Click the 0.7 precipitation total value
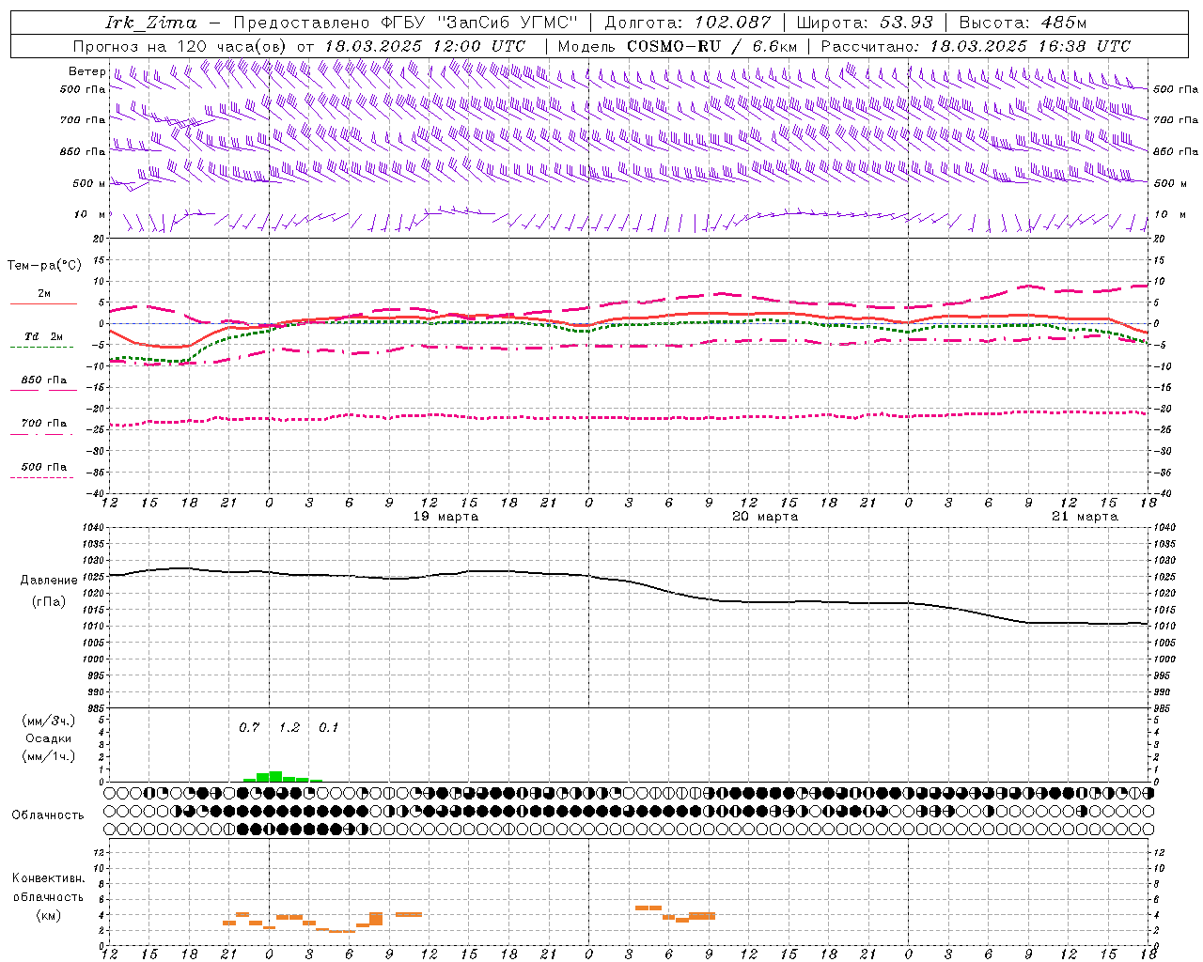The height and width of the screenshot is (962, 1203). point(249,728)
